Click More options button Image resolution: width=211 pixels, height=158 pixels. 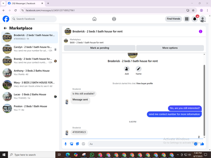(x=170, y=48)
